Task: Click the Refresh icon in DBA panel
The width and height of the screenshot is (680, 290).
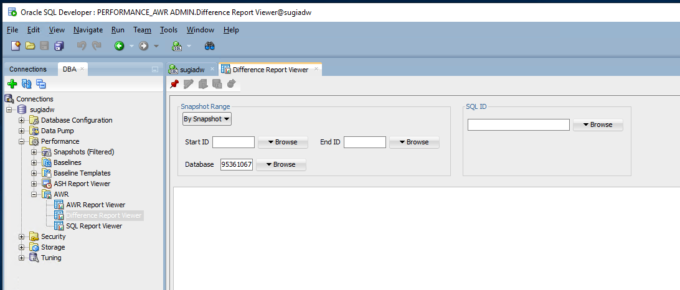Action: coord(26,84)
